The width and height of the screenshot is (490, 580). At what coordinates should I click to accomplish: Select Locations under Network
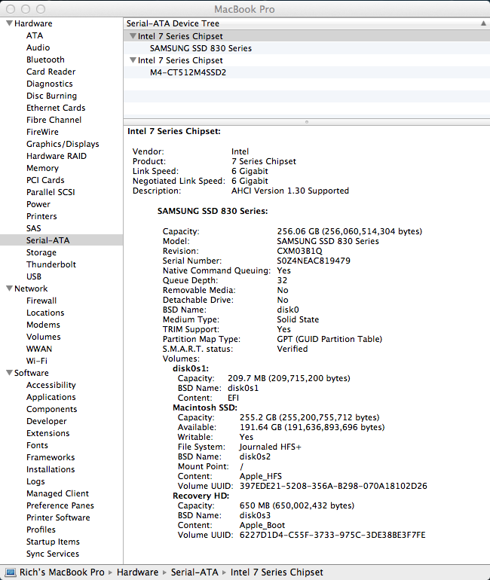pos(45,313)
